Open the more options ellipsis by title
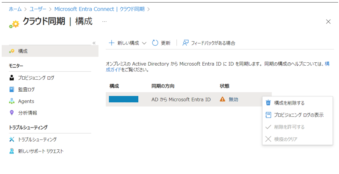Screen dimensions: 339x174 (105, 22)
